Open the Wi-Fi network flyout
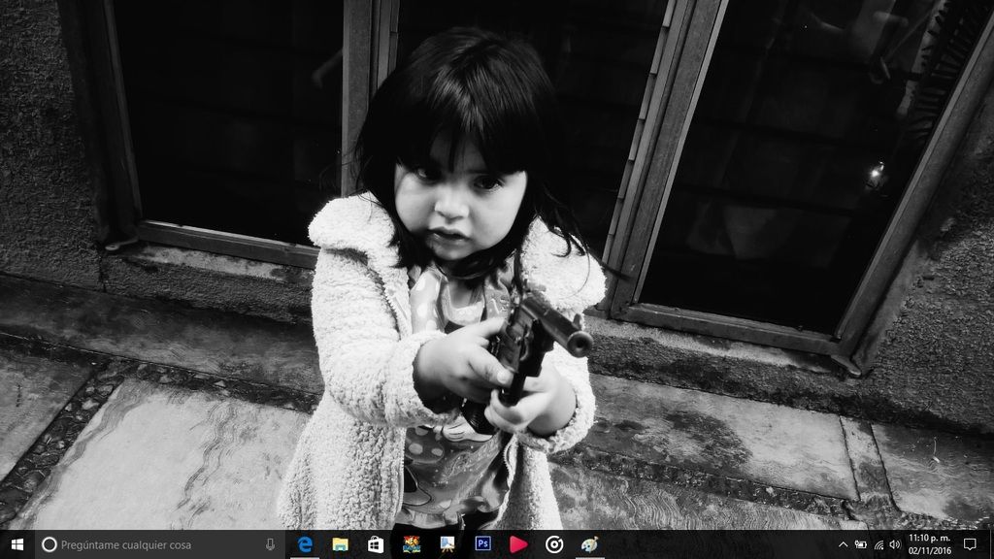Image resolution: width=994 pixels, height=559 pixels. point(878,544)
